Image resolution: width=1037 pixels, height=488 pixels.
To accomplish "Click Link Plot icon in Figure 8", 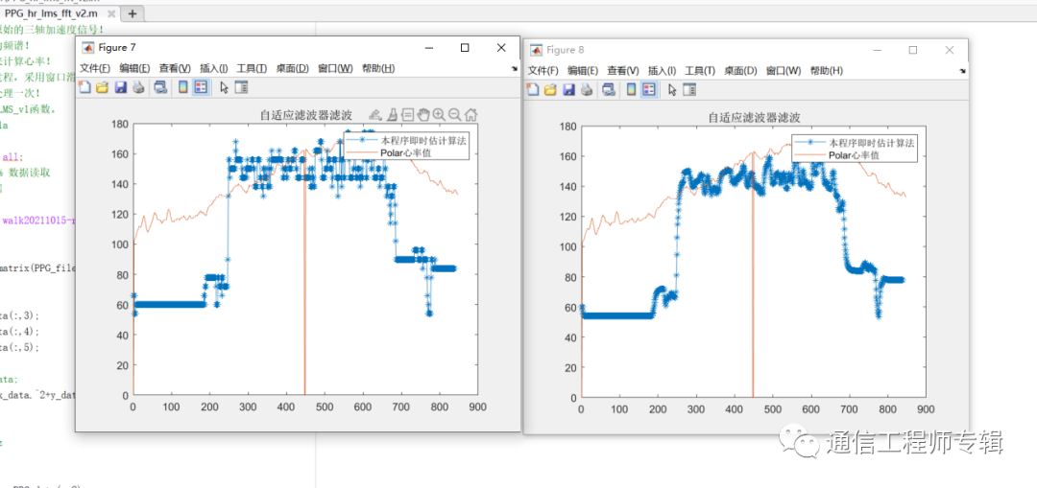I will click(609, 90).
